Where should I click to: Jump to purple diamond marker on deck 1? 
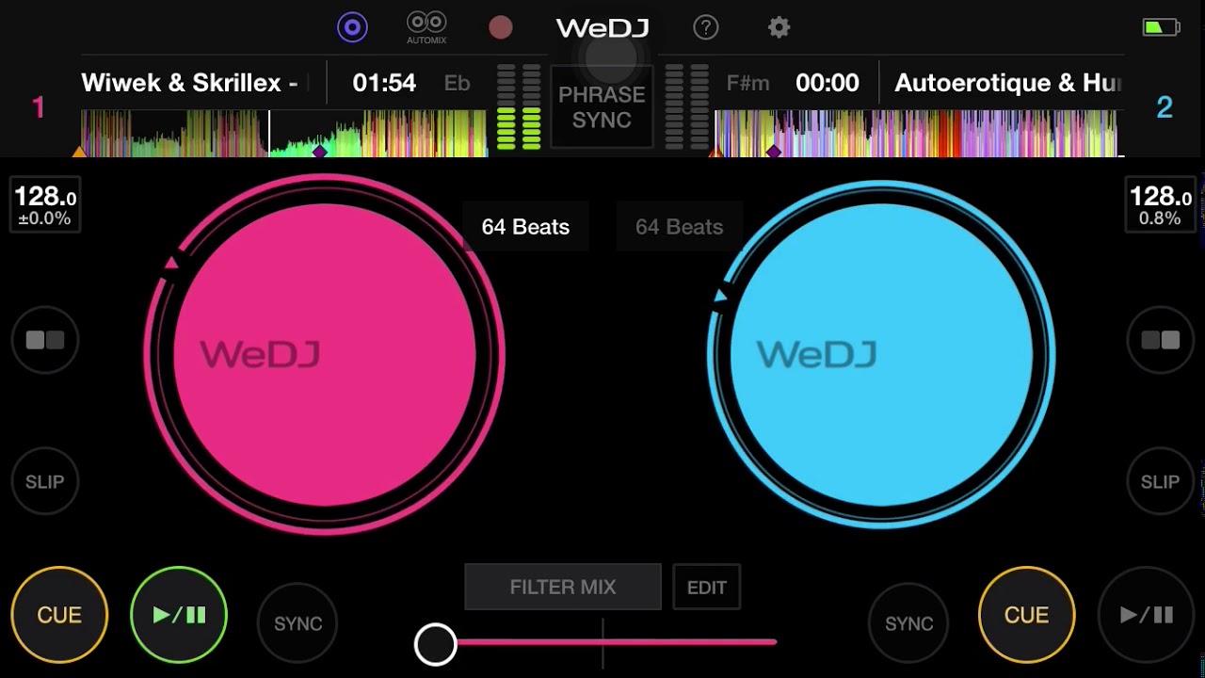click(319, 151)
